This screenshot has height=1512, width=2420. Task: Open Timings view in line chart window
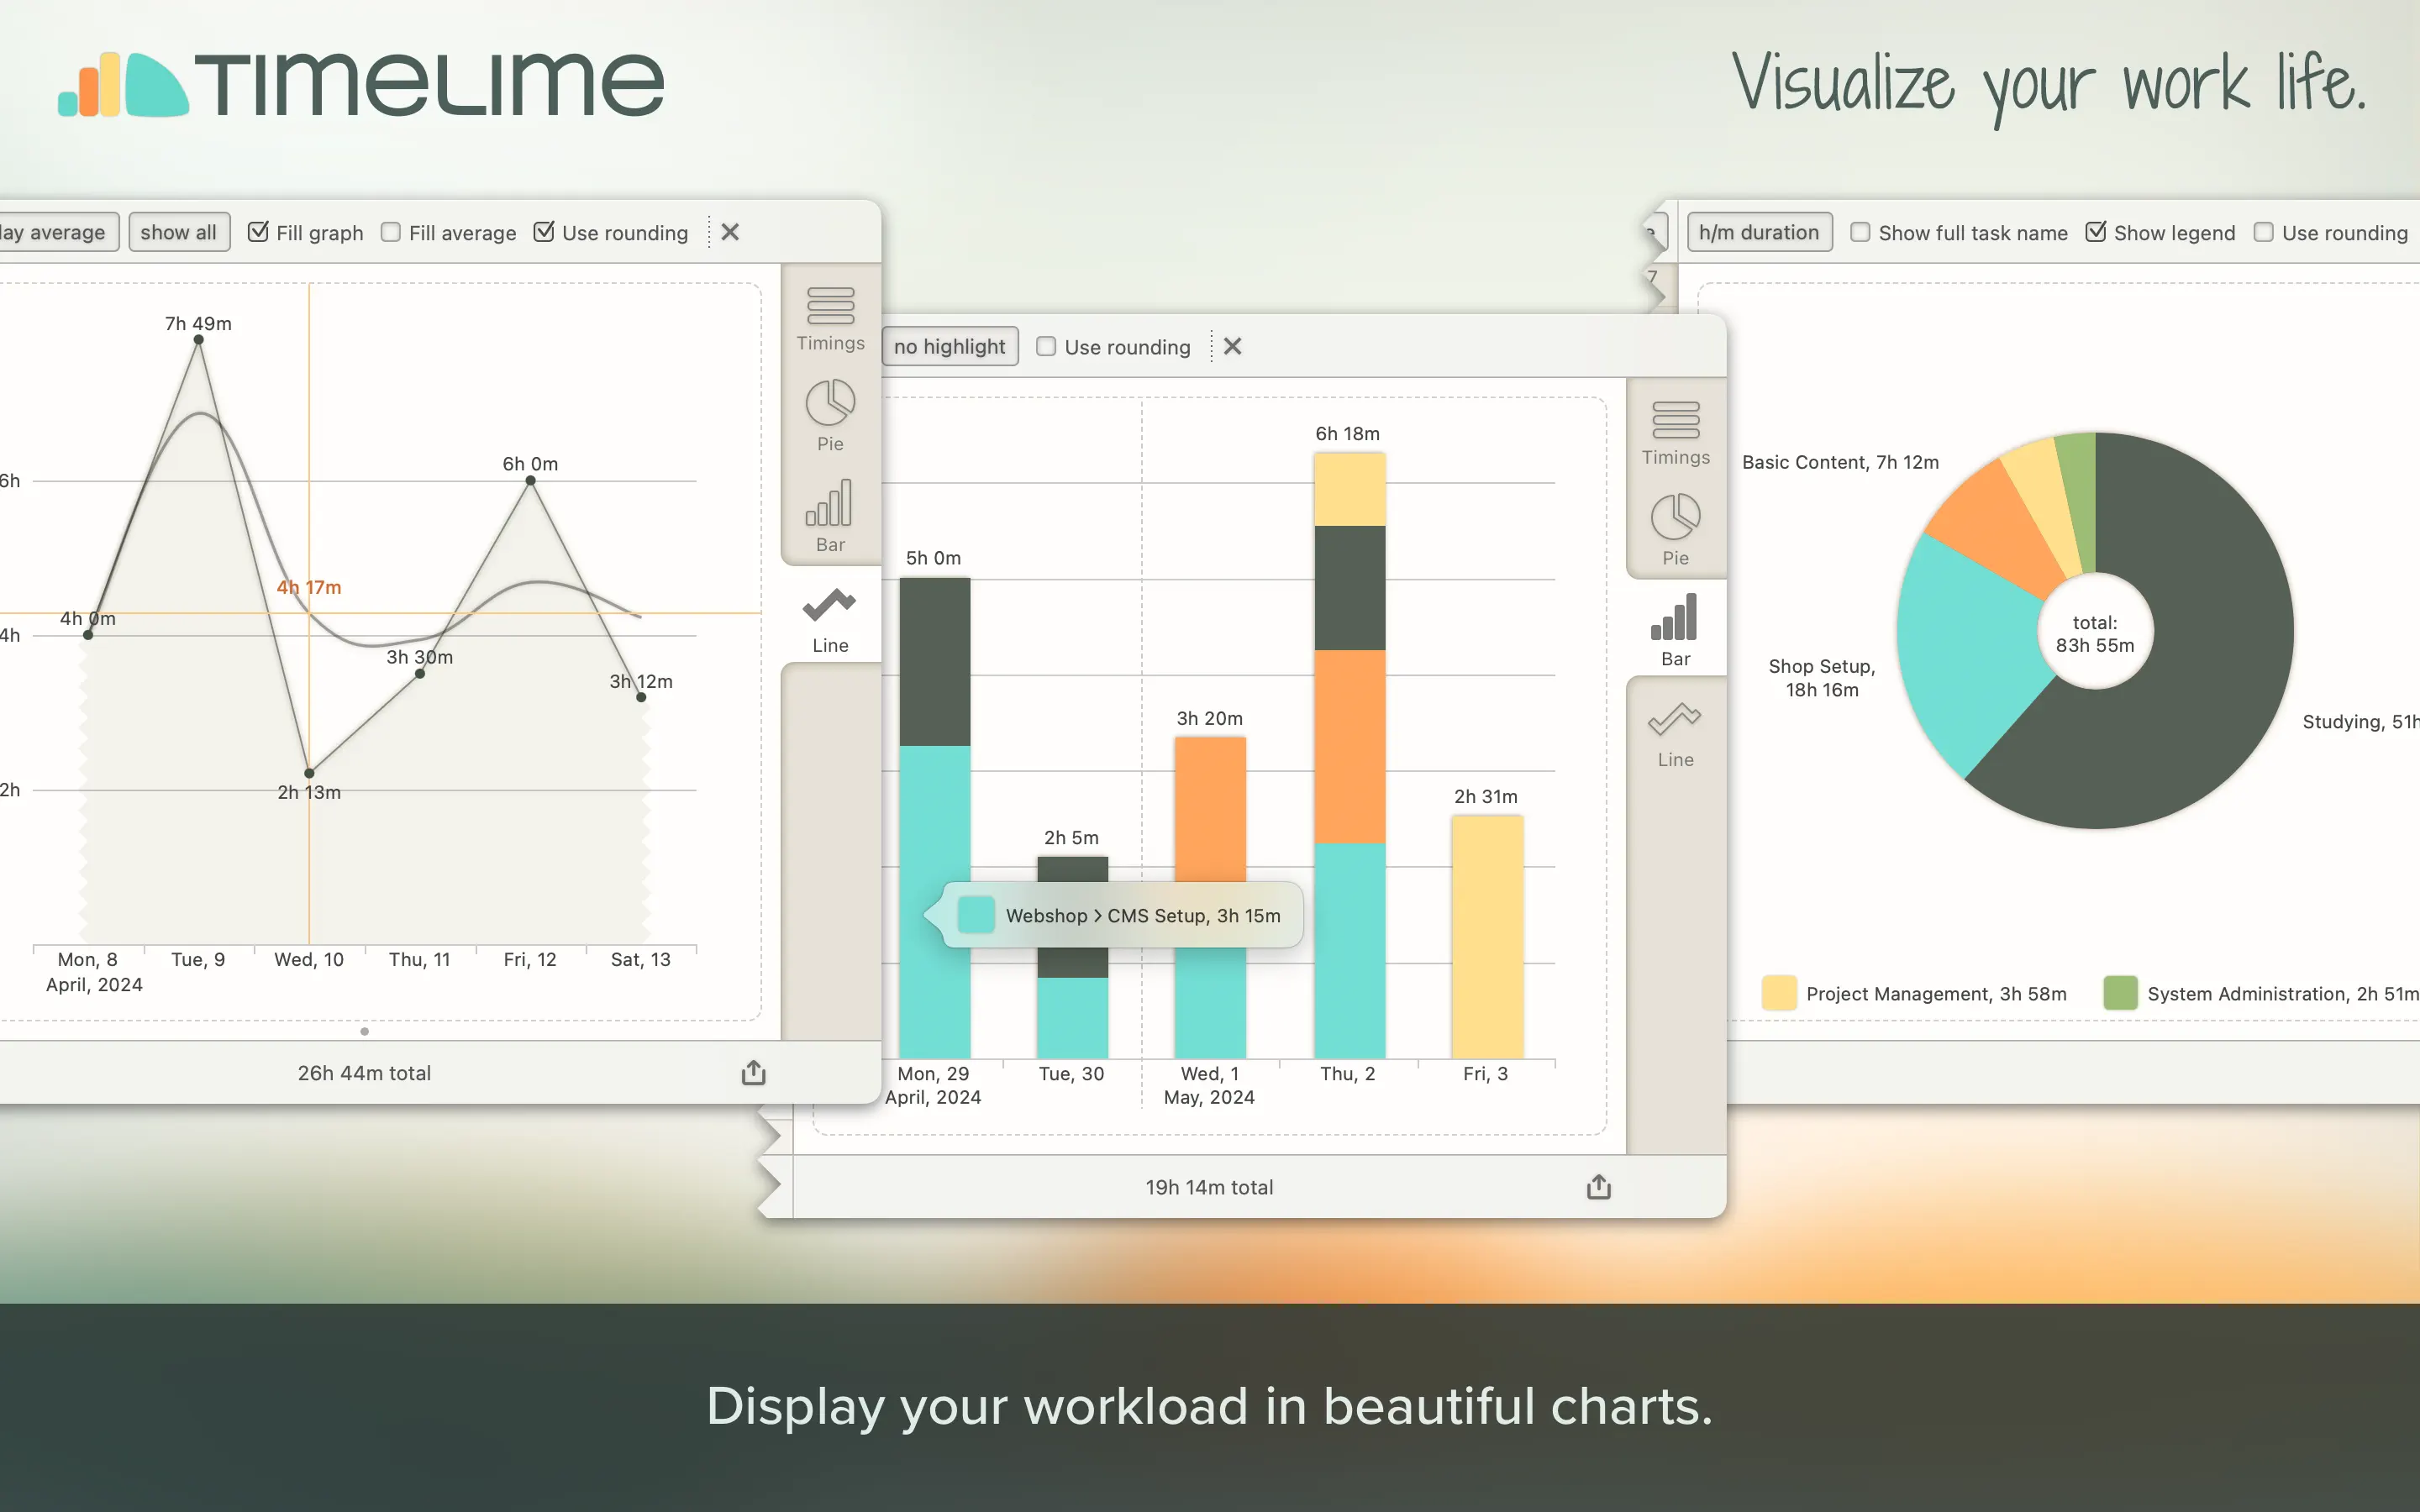pos(830,318)
